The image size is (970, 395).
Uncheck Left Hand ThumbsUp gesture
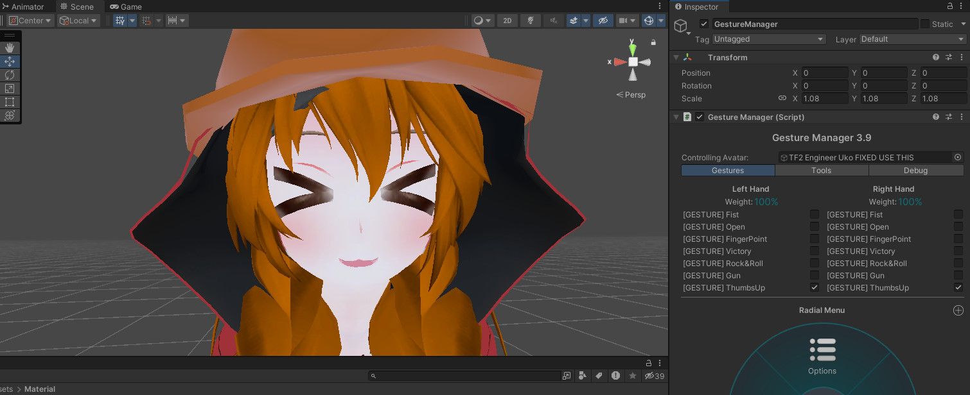[815, 287]
